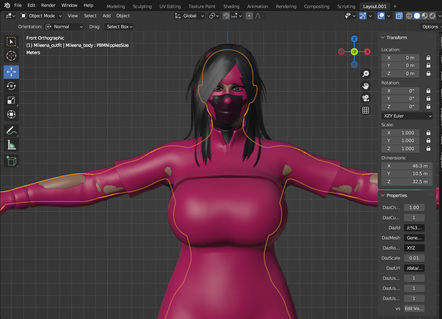Open the Select Box drag dropdown
Screen dimensions: 442x319
pyautogui.click(x=119, y=27)
